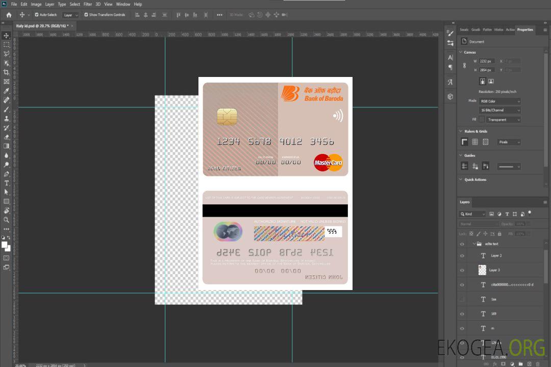551x367 pixels.
Task: Collapse the Canvas section
Action: pyautogui.click(x=461, y=52)
